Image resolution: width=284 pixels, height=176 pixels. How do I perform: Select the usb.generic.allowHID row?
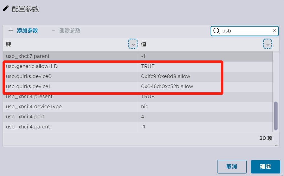point(138,66)
